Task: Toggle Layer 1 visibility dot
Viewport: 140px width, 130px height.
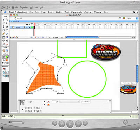Action: (x=27, y=28)
